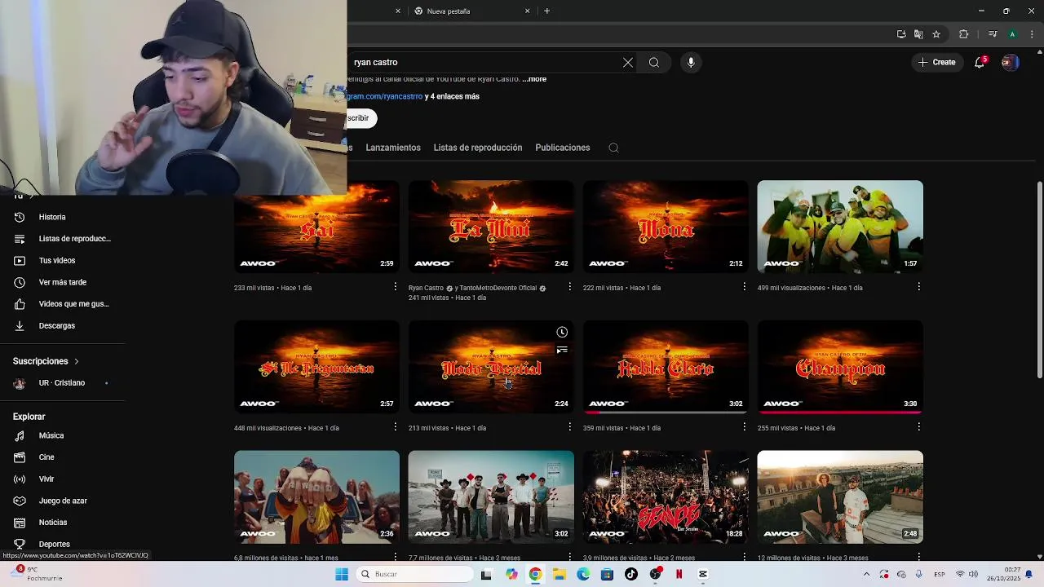The height and width of the screenshot is (587, 1044).
Task: Open options menu for 448 mil visualizaciones video
Action: [x=395, y=427]
